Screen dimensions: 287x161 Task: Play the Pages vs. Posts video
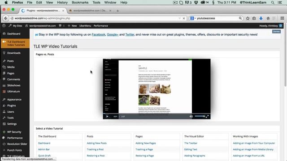pyautogui.click(x=107, y=116)
